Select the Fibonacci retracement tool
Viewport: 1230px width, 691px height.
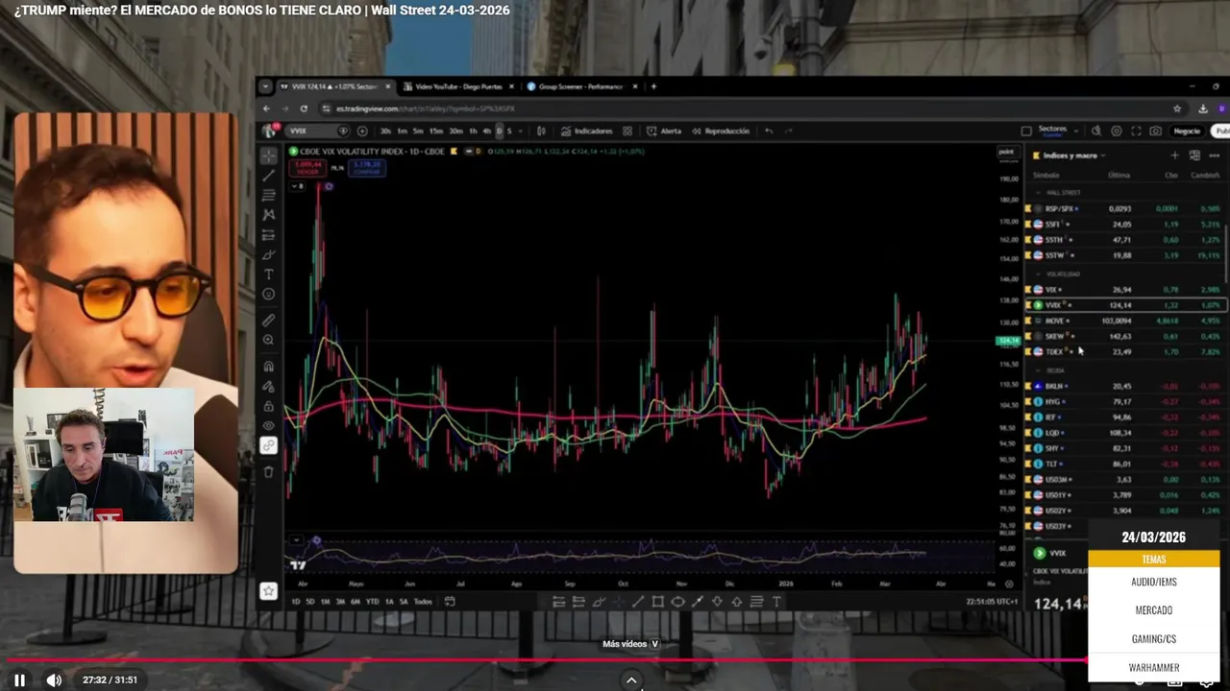pos(268,196)
